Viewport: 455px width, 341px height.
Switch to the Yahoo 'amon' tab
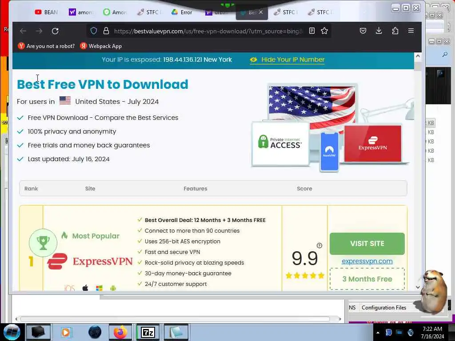click(x=80, y=12)
